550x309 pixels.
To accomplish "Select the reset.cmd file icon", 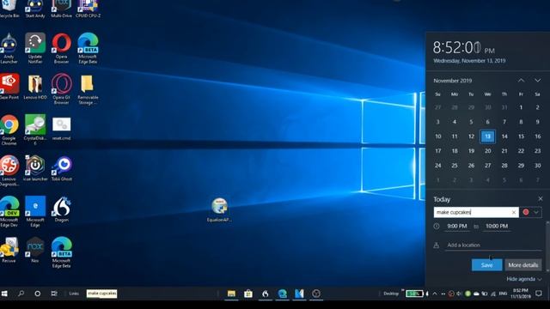I will (x=61, y=128).
